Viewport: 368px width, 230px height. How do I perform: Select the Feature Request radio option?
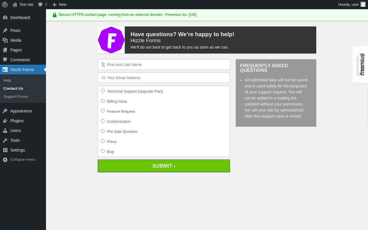[103, 111]
